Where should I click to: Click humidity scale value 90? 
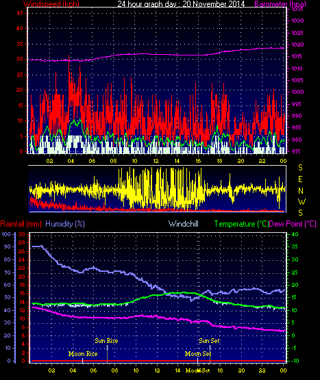point(8,246)
